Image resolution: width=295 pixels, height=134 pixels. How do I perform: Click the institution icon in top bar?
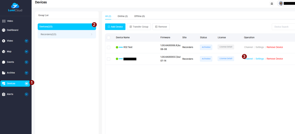click(x=272, y=4)
